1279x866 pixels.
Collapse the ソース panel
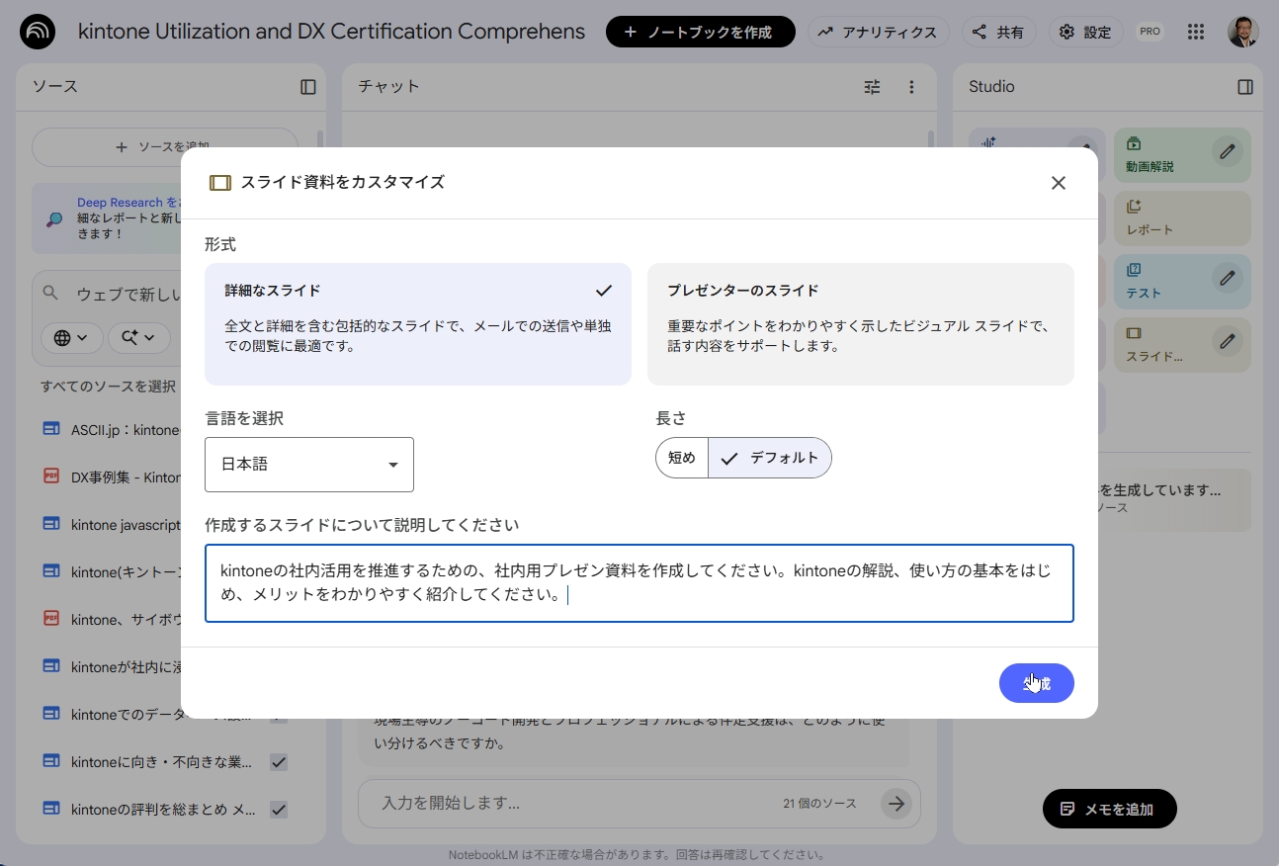point(308,87)
